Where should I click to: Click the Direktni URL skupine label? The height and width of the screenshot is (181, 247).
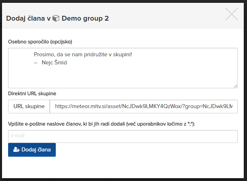(x=32, y=94)
